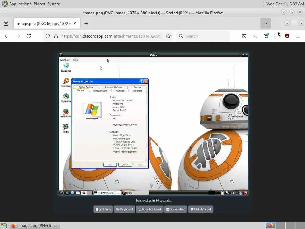This screenshot has width=305, height=229.
Task: Open the on-screen Keyboard button
Action: click(124, 209)
